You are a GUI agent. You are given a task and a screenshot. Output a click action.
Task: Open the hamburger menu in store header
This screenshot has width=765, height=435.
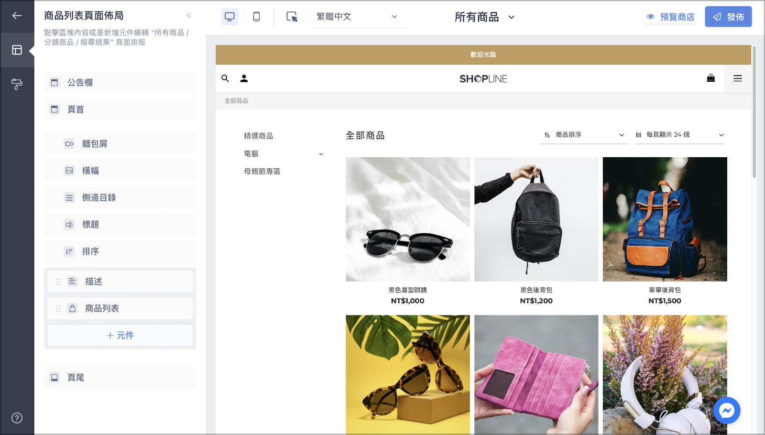738,78
